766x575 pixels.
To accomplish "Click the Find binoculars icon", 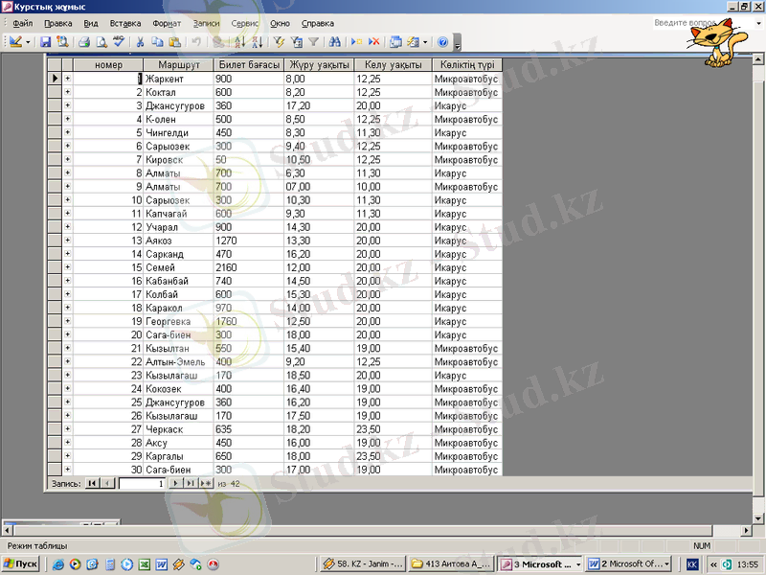I will coord(334,42).
